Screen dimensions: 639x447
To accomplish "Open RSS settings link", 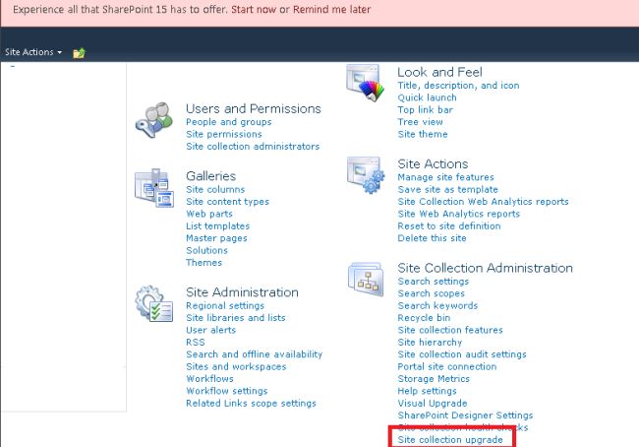I will coord(196,342).
